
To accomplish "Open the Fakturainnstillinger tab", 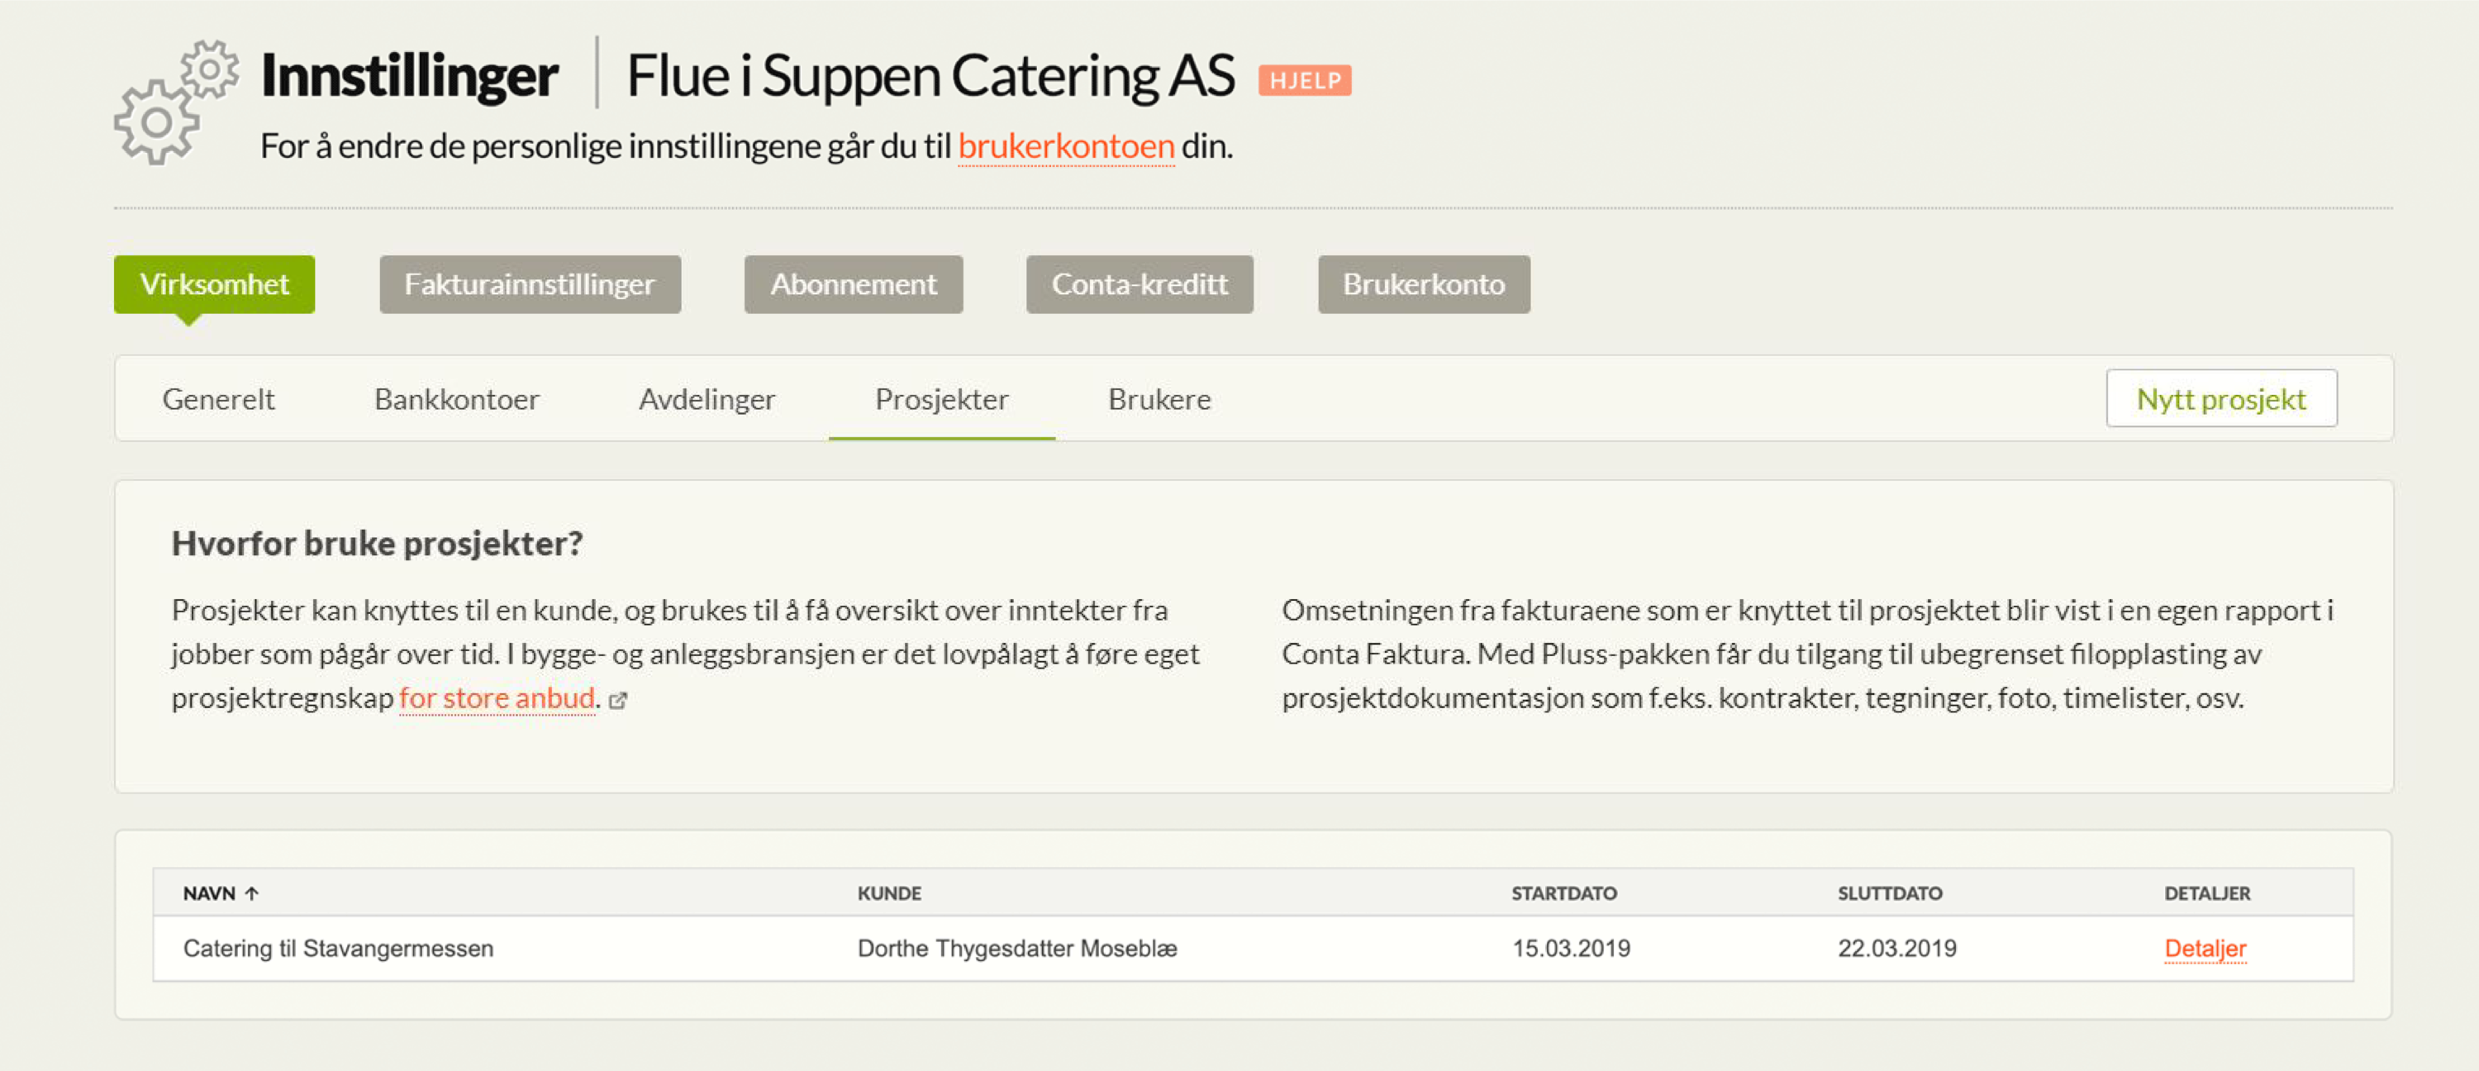I will [x=530, y=284].
